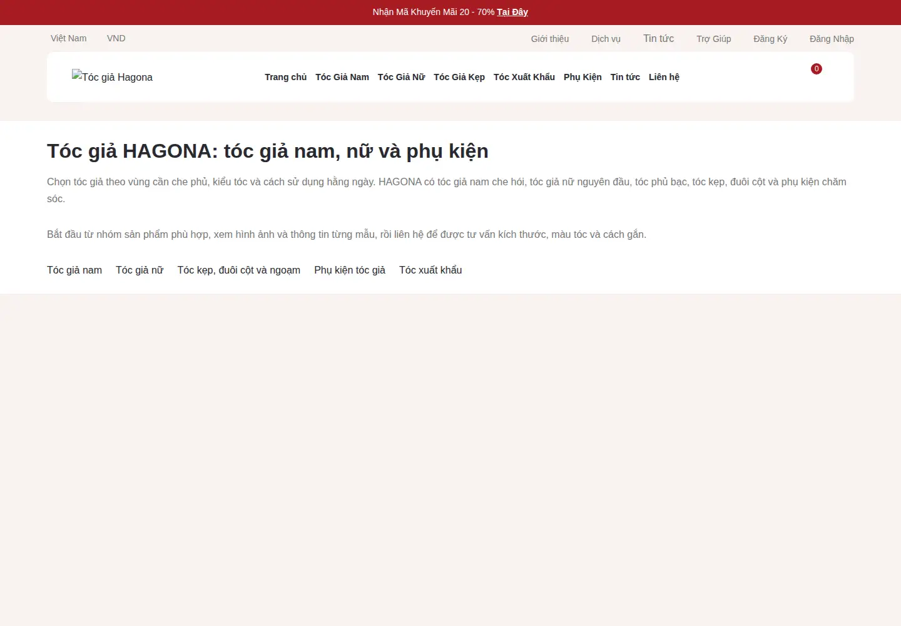Screen dimensions: 901x626
Task: Click the Tóc giả nam category link
Action: click(74, 270)
